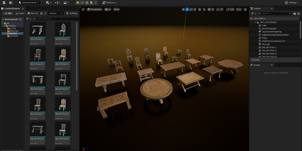Open Outliner settings gear
Image resolution: width=302 pixels, height=151 pixels.
[x=298, y=13]
